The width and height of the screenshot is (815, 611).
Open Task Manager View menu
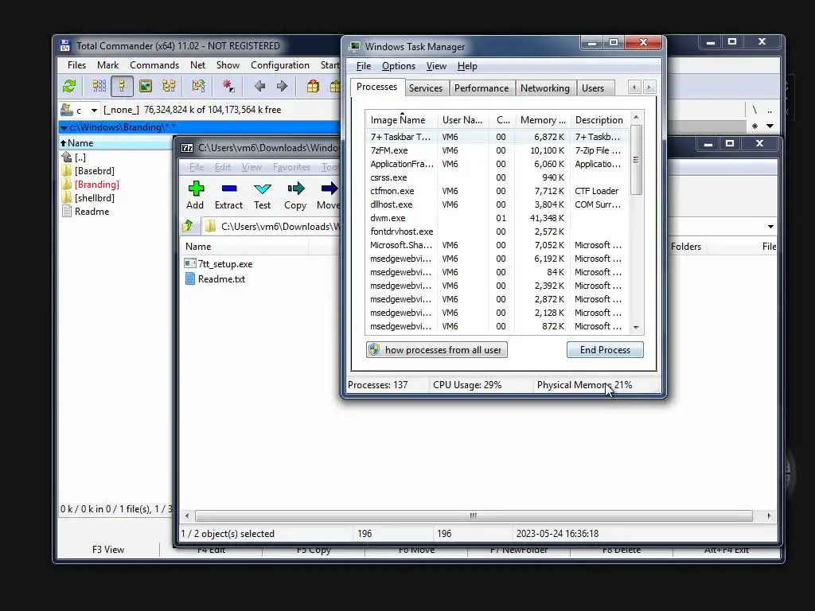point(436,66)
